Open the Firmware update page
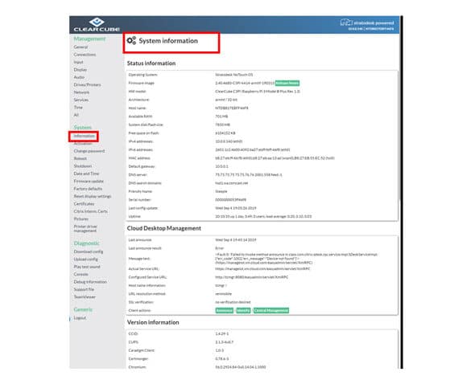 click(89, 182)
